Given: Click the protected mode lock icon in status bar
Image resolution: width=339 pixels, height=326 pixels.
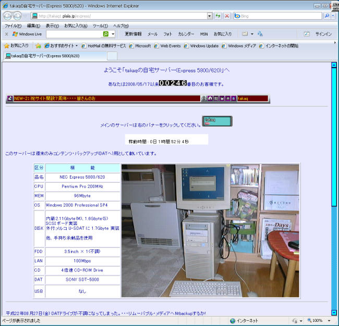Looking at the screenshot, I should click(295, 321).
